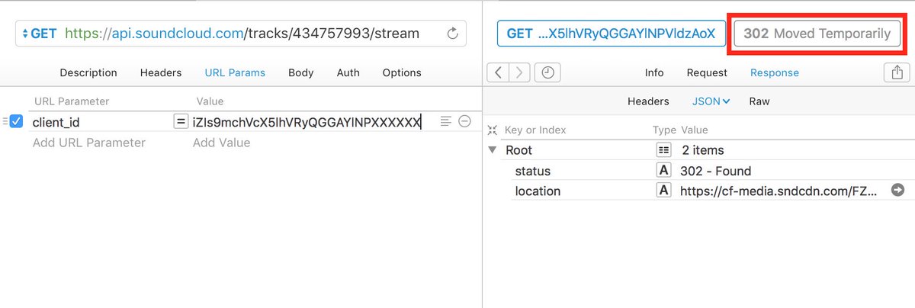Go forward with the right arrow button
Screen dimensions: 915x308
[519, 73]
